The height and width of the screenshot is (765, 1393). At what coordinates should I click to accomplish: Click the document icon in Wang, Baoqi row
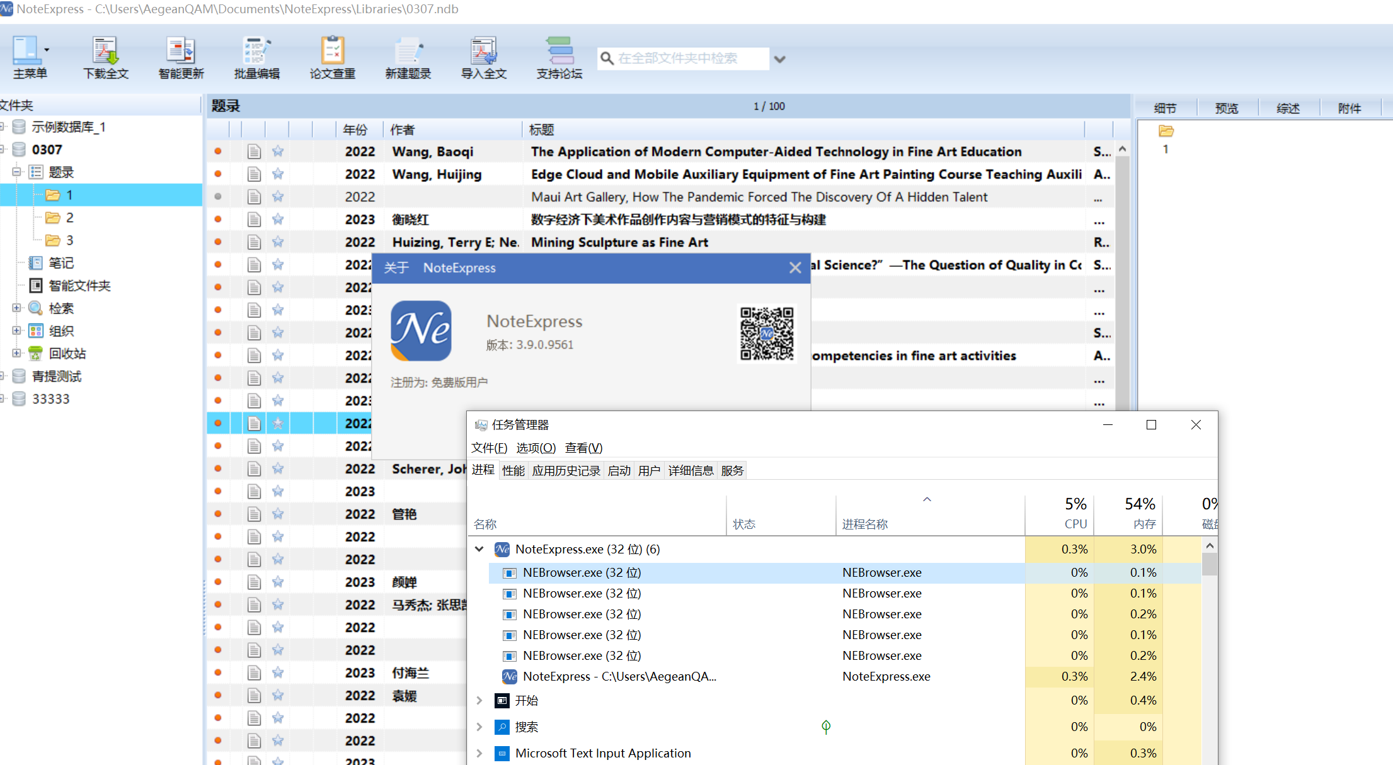coord(254,152)
